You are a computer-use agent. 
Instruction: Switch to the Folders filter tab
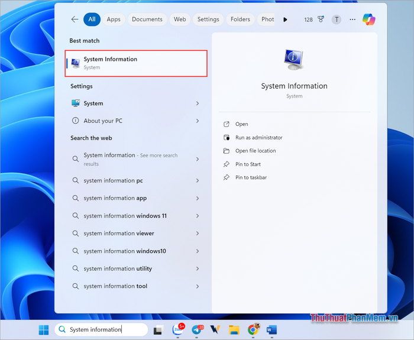pyautogui.click(x=240, y=20)
